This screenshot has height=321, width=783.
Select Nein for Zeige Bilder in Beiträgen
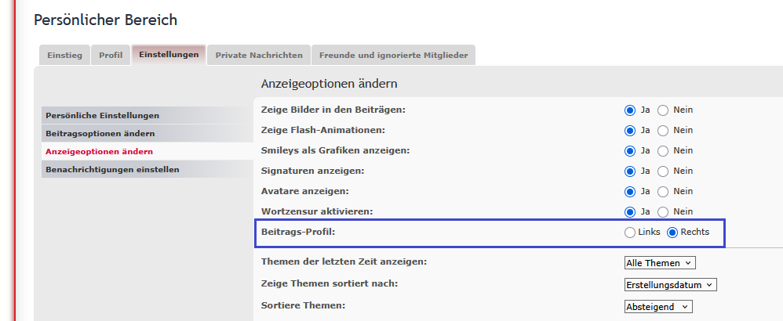tap(663, 110)
